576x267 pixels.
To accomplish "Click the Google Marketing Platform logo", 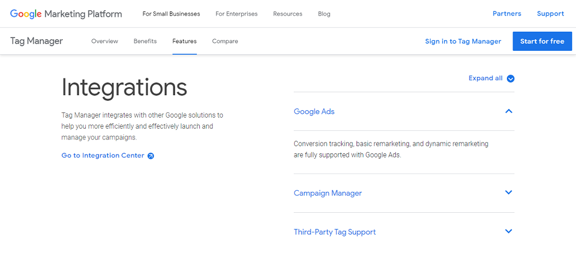I will coord(66,14).
